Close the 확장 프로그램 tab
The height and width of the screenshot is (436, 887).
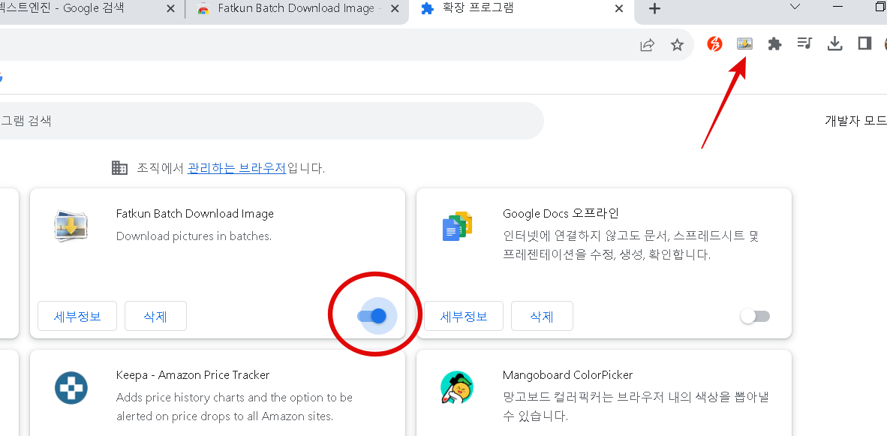(619, 9)
